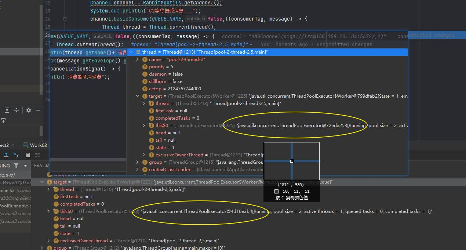Click the 'rabbitmq.client' stack frame
The width and height of the screenshot is (466, 250).
[x=15, y=198]
